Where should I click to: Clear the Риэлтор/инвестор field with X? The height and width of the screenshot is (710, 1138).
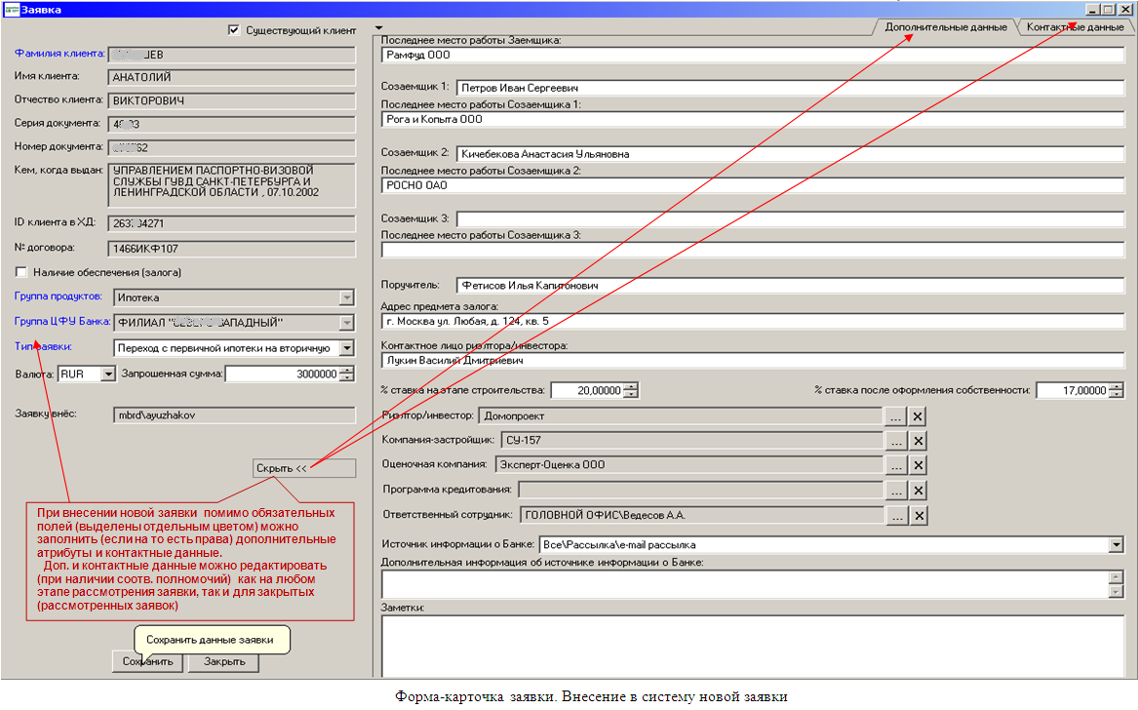[918, 416]
